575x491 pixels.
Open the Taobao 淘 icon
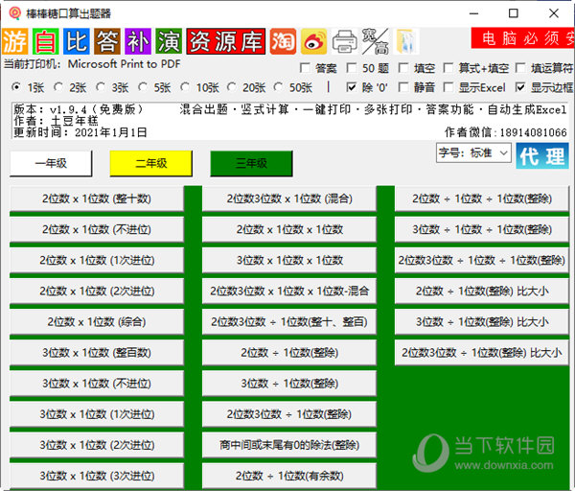click(283, 41)
